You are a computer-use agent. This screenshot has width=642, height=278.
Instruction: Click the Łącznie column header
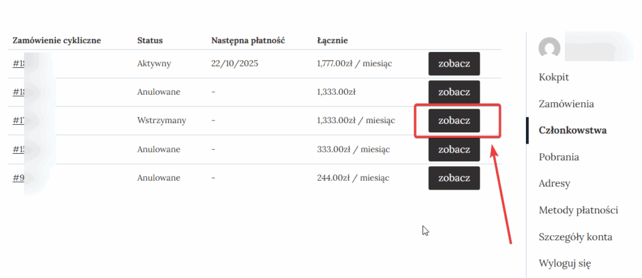pos(332,41)
